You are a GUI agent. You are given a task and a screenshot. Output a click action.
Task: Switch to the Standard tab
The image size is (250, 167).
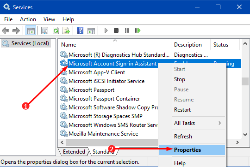pos(103,152)
